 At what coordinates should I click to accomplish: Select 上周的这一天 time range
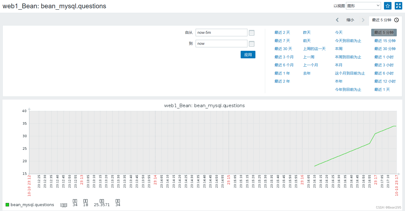click(314, 49)
